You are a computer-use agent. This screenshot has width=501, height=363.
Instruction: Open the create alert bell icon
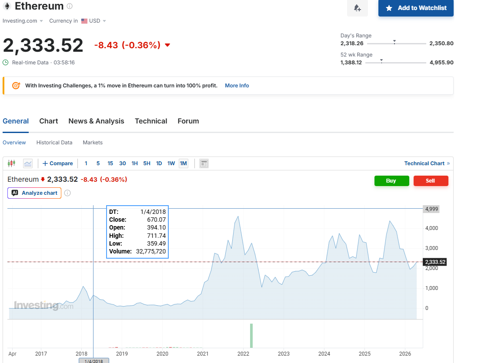pyautogui.click(x=357, y=8)
